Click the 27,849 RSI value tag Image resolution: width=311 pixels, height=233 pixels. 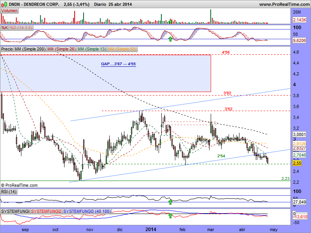(x=299, y=202)
